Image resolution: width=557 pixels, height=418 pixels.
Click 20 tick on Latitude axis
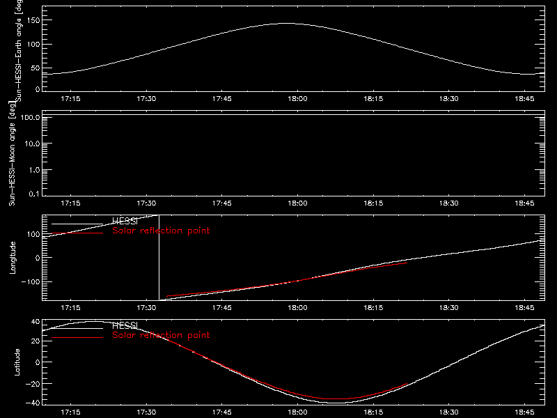click(36, 341)
